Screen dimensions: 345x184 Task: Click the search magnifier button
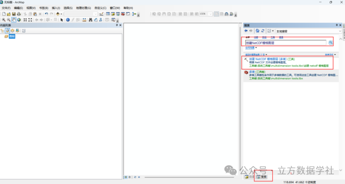coord(330,43)
